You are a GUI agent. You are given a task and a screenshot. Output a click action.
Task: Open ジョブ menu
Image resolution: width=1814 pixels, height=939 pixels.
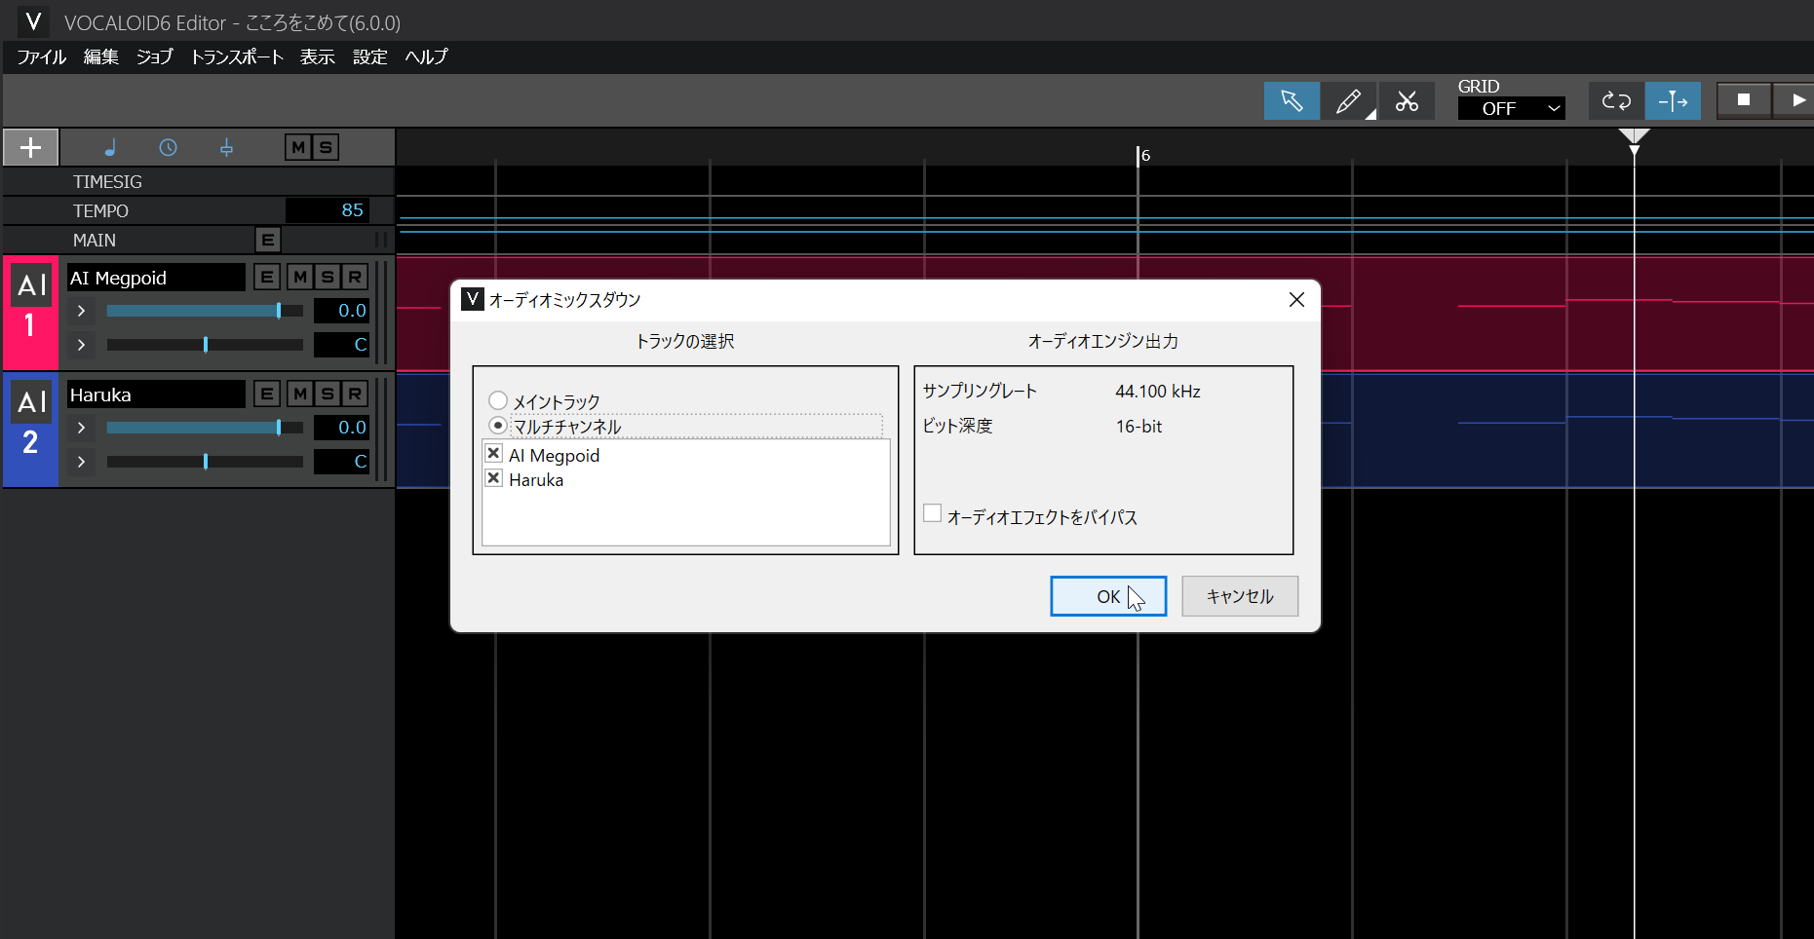154,56
